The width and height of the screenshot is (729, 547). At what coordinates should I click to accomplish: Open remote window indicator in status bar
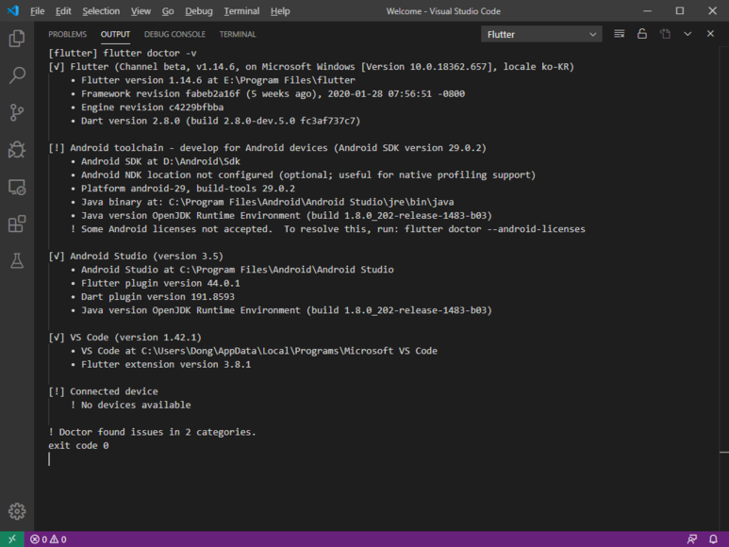coord(12,539)
